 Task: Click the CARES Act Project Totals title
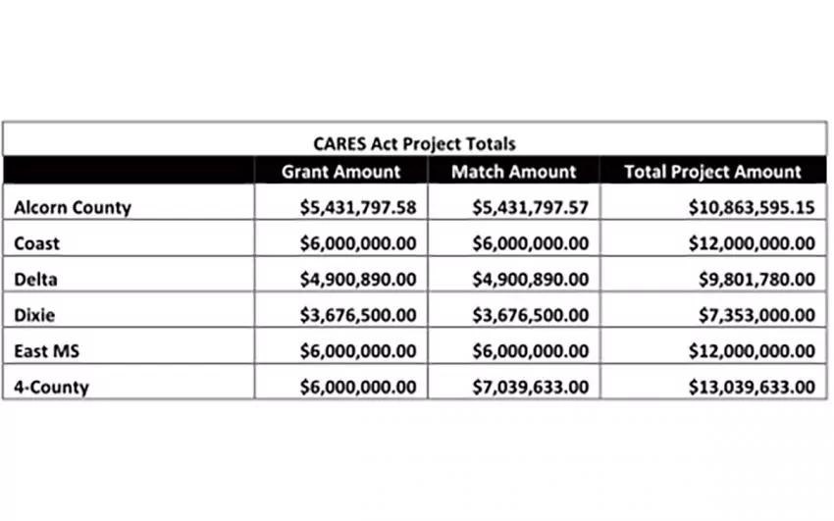pyautogui.click(x=414, y=143)
